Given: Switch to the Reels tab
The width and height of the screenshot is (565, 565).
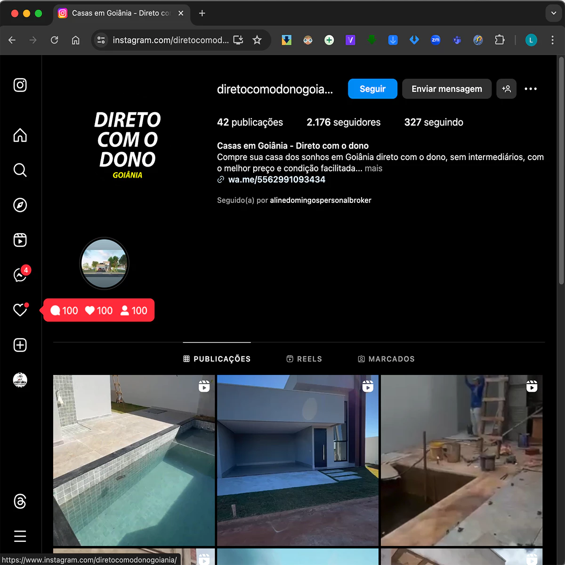Looking at the screenshot, I should (304, 359).
